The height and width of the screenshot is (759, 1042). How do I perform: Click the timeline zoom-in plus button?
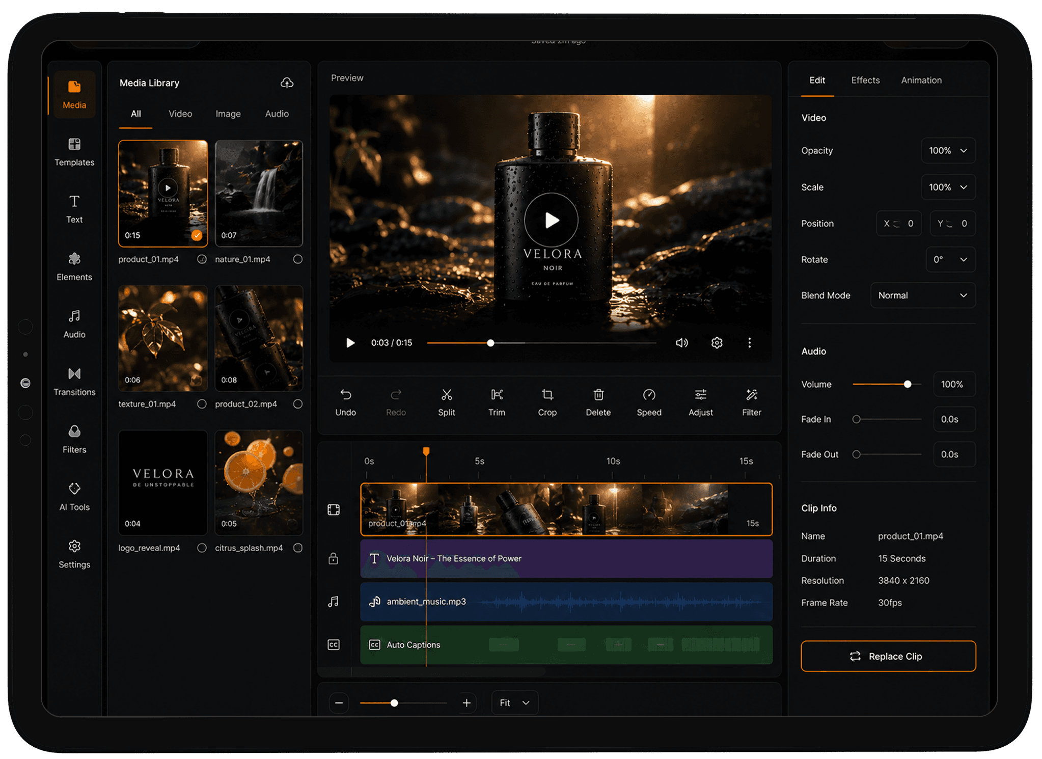click(x=466, y=703)
